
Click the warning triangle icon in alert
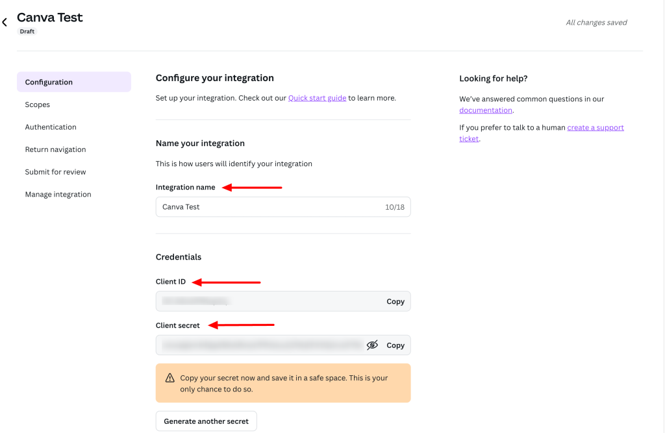(169, 378)
